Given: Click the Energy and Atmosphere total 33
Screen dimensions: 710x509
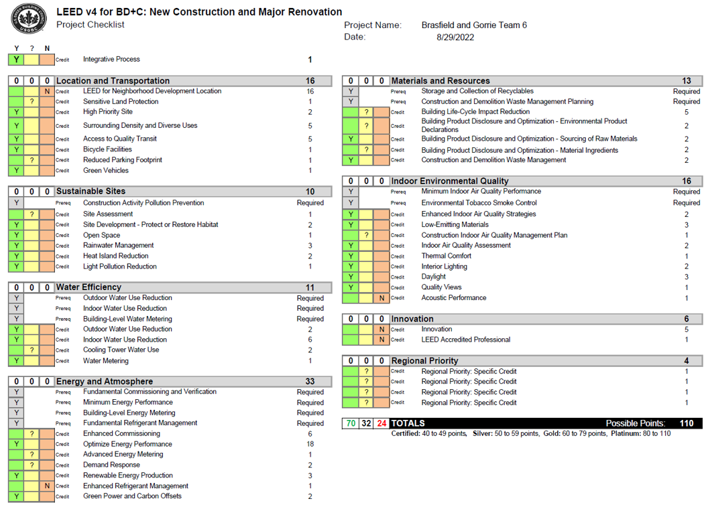Looking at the screenshot, I should point(310,381).
